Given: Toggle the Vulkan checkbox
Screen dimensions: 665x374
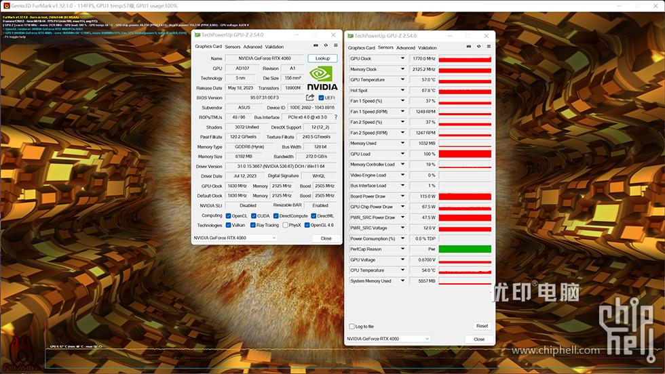Looking at the screenshot, I should (x=228, y=226).
